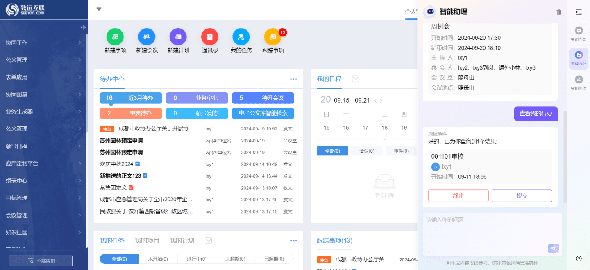Open the 新建计划 purple icon
Screen dimensions: 590x270
pos(178,37)
